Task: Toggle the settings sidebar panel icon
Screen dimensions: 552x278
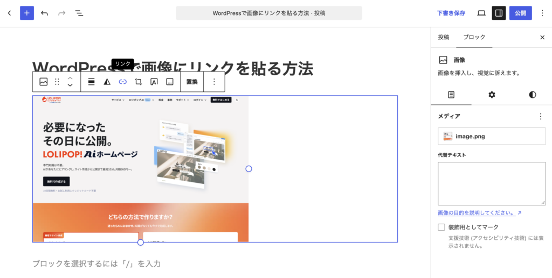Action: [x=499, y=13]
